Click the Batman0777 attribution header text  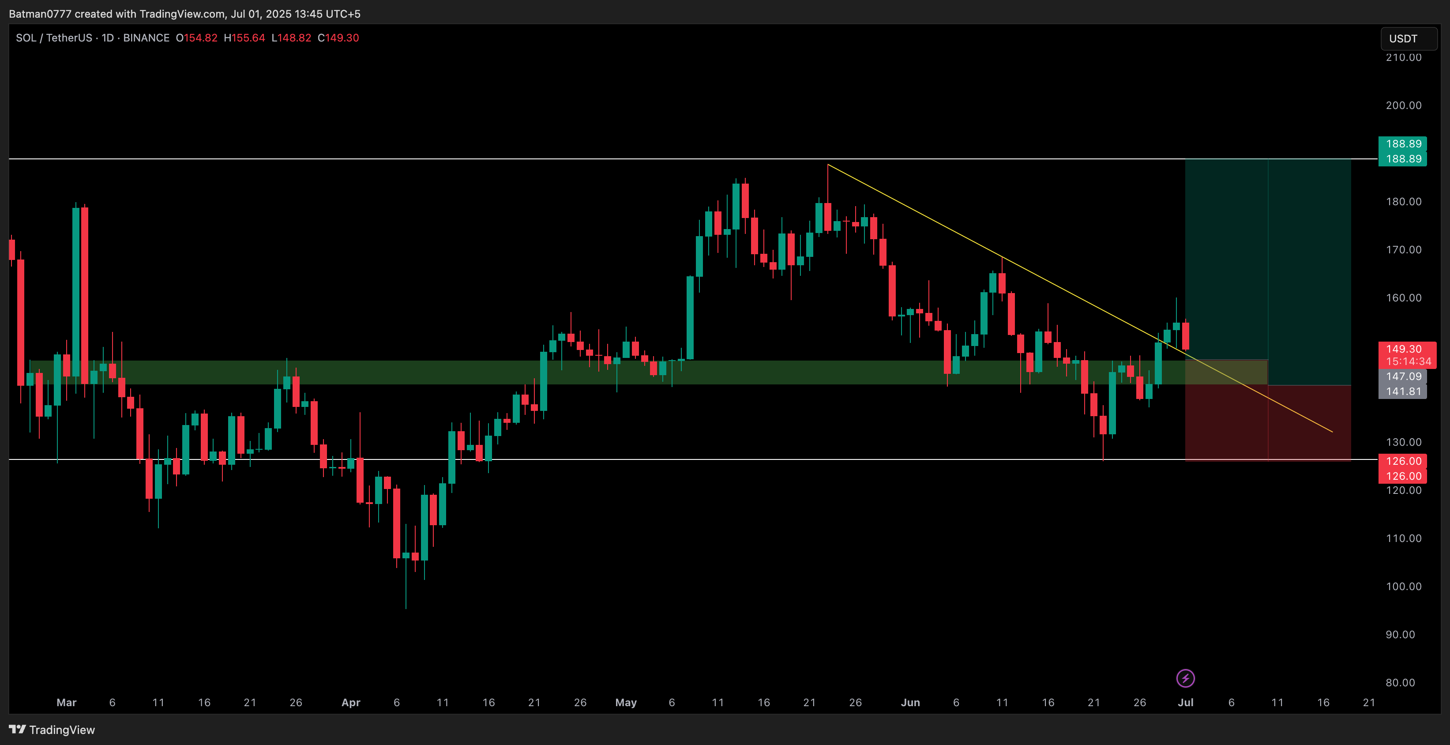[184, 14]
